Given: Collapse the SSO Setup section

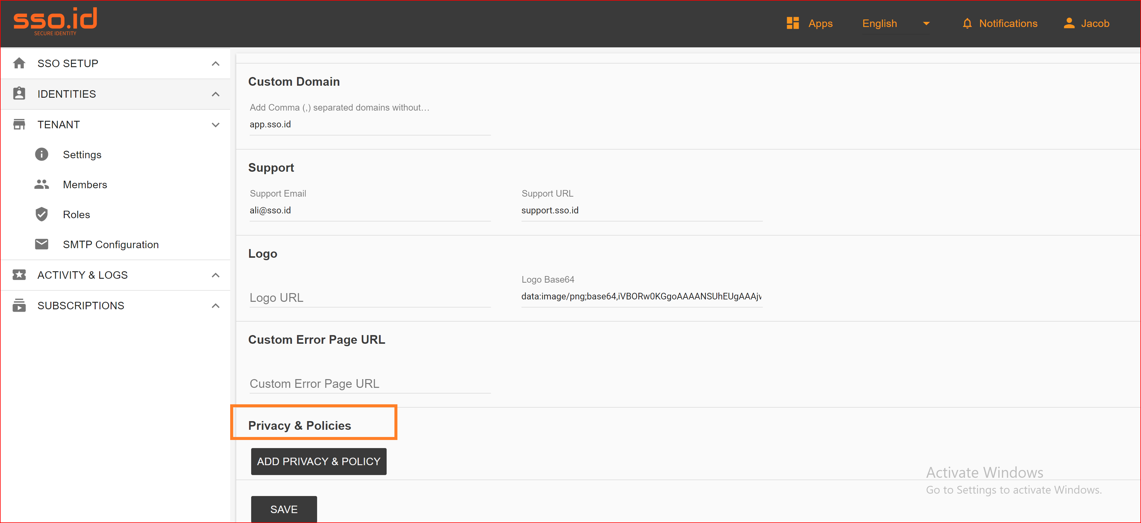Looking at the screenshot, I should click(216, 63).
